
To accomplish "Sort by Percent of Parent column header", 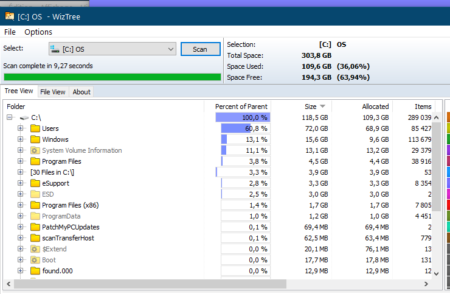I will (x=238, y=107).
